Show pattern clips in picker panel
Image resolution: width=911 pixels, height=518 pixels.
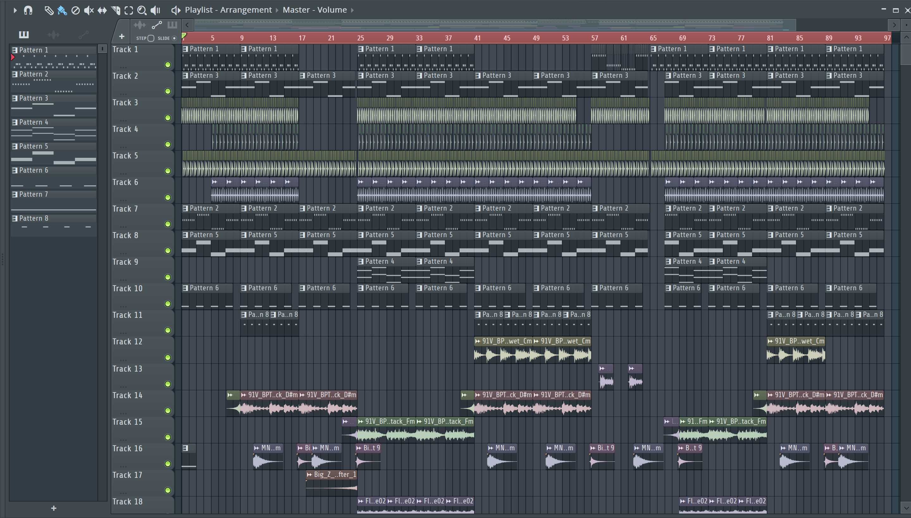tap(24, 34)
